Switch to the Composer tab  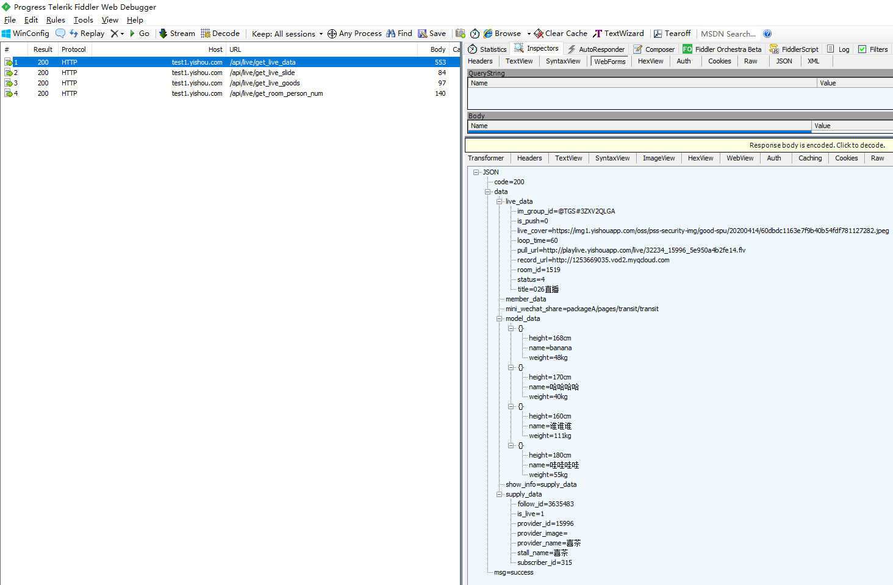[654, 49]
